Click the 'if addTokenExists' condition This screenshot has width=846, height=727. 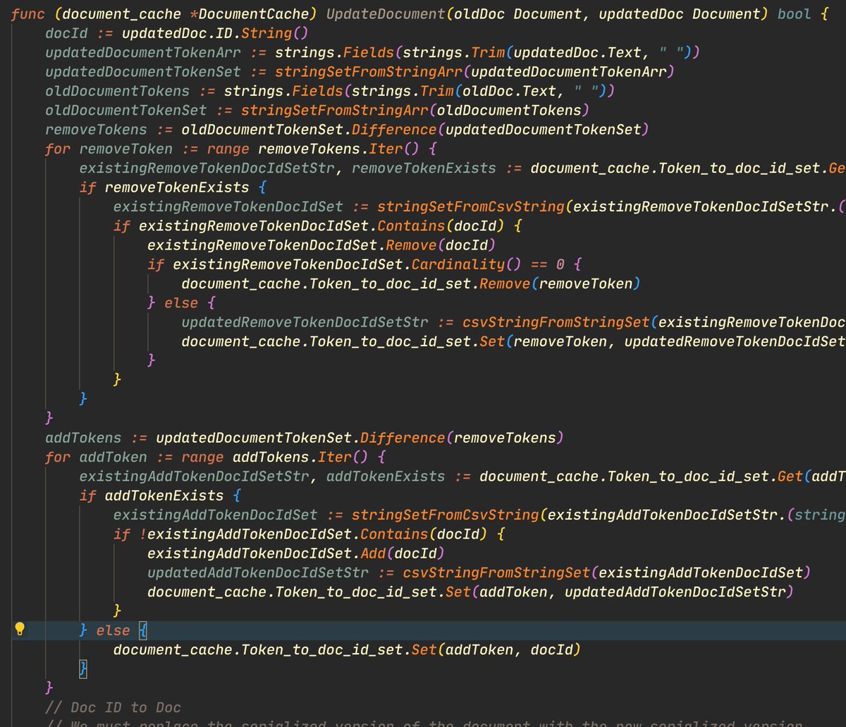tap(152, 495)
